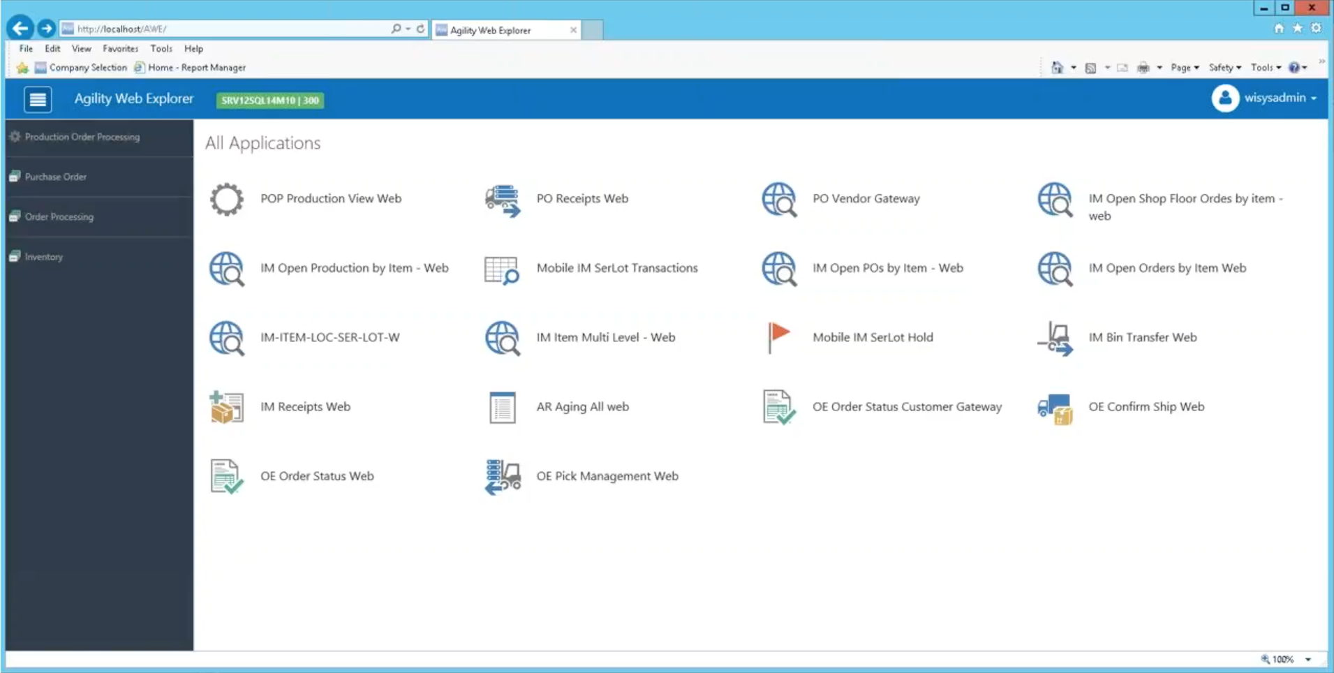Open the wisysadmin user dropdown
This screenshot has width=1334, height=673.
(1280, 98)
